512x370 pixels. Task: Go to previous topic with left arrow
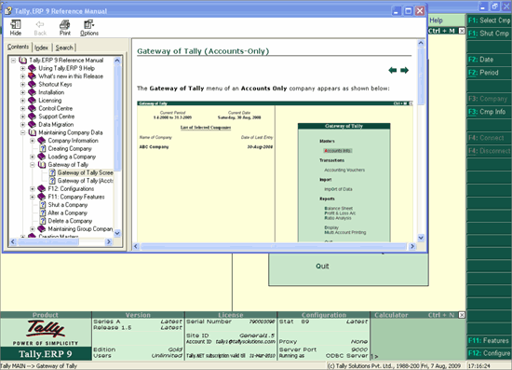click(x=393, y=70)
